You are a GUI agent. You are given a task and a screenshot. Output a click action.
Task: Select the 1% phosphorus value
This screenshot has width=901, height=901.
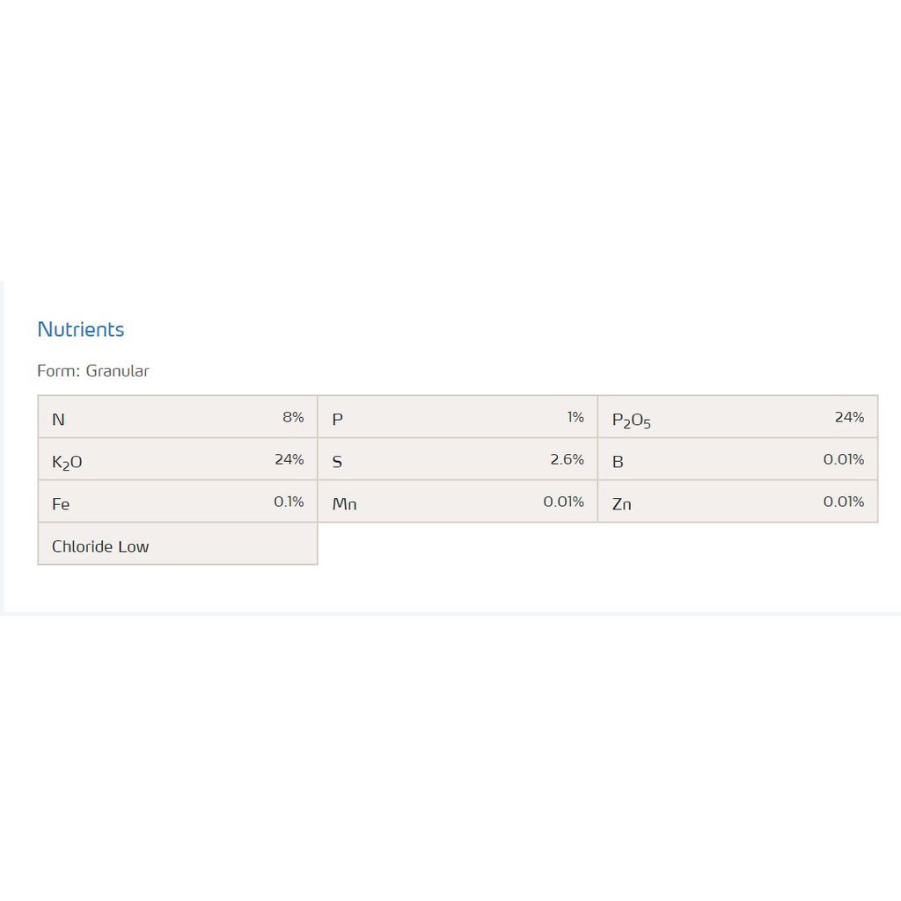point(575,417)
